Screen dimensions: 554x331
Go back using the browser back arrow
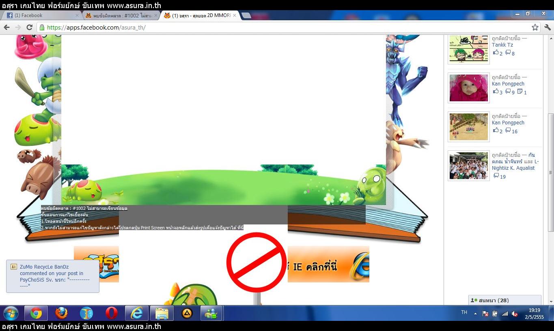coord(6,27)
